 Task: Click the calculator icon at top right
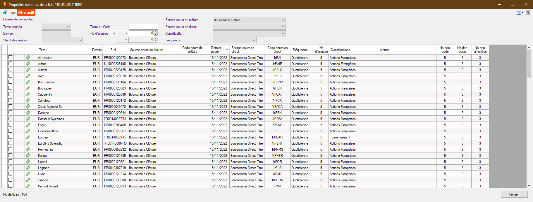(x=528, y=13)
